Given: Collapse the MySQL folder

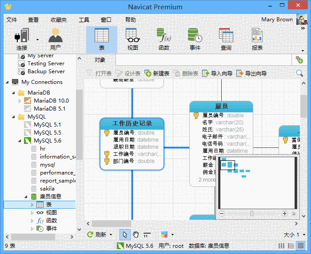Looking at the screenshot, I should pyautogui.click(x=13, y=117).
